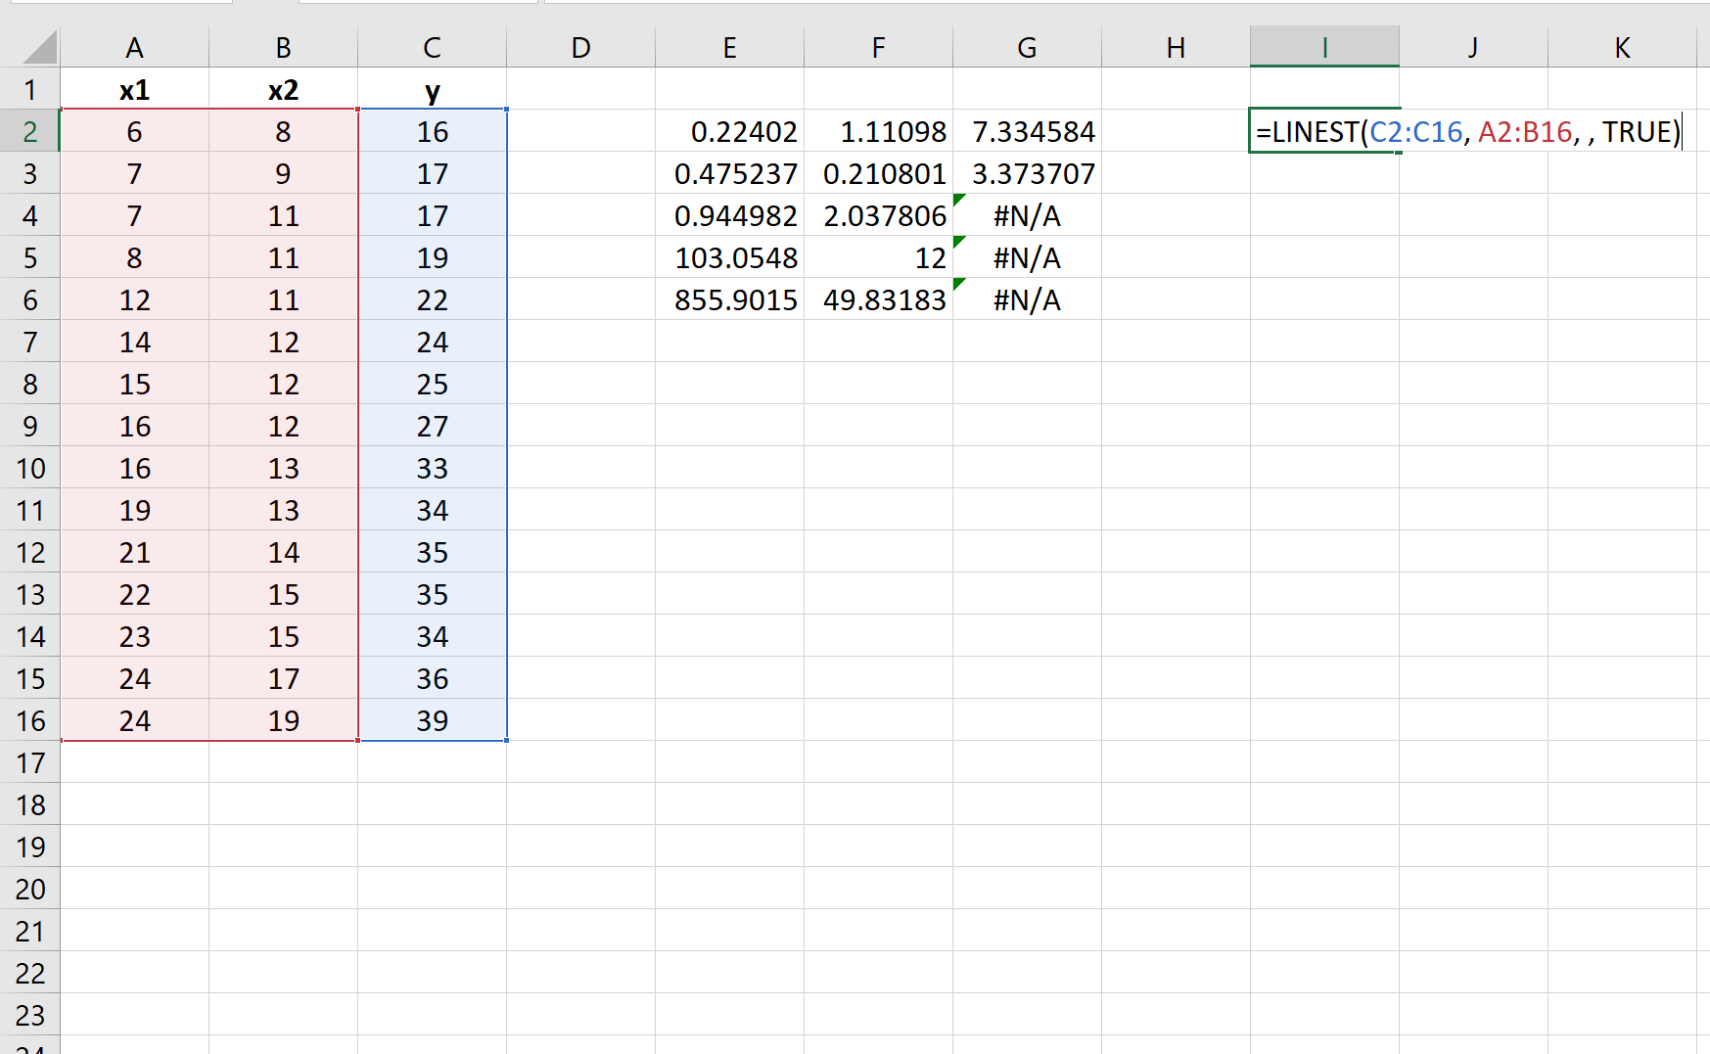Click the Select All corner triangle
The image size is (1710, 1054).
click(39, 48)
